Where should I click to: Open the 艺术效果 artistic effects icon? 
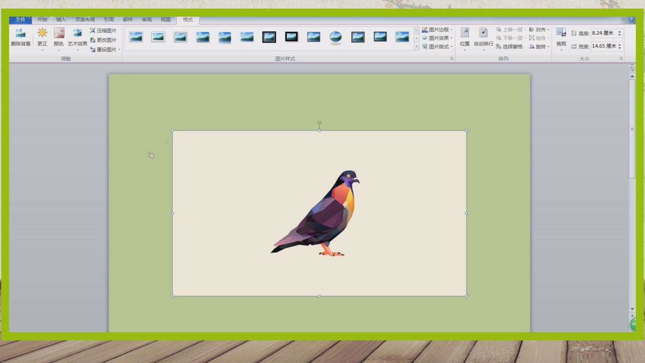click(x=78, y=37)
